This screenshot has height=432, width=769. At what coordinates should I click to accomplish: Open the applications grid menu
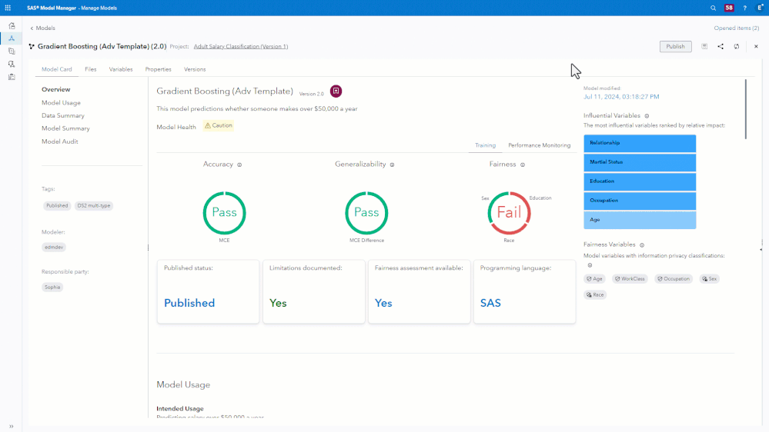coord(8,8)
